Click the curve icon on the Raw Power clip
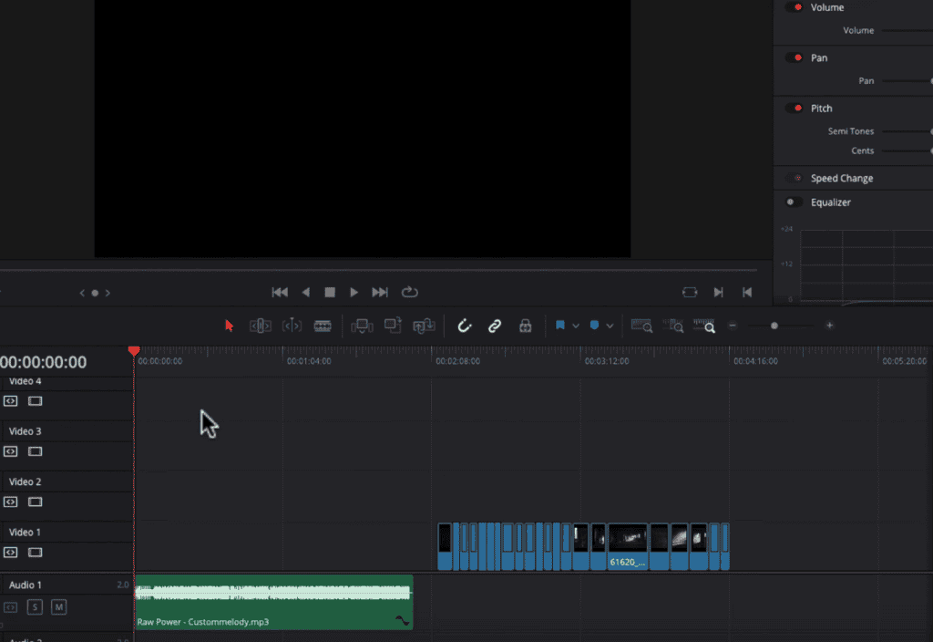This screenshot has width=933, height=642. 403,620
